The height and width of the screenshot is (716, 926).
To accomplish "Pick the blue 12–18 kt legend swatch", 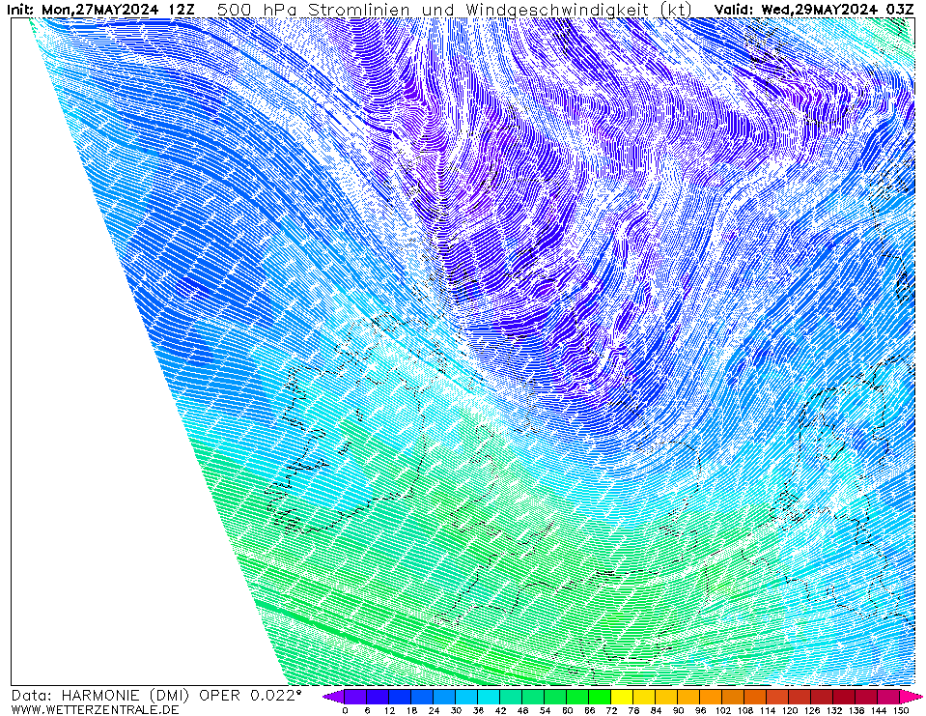I will coord(400,697).
